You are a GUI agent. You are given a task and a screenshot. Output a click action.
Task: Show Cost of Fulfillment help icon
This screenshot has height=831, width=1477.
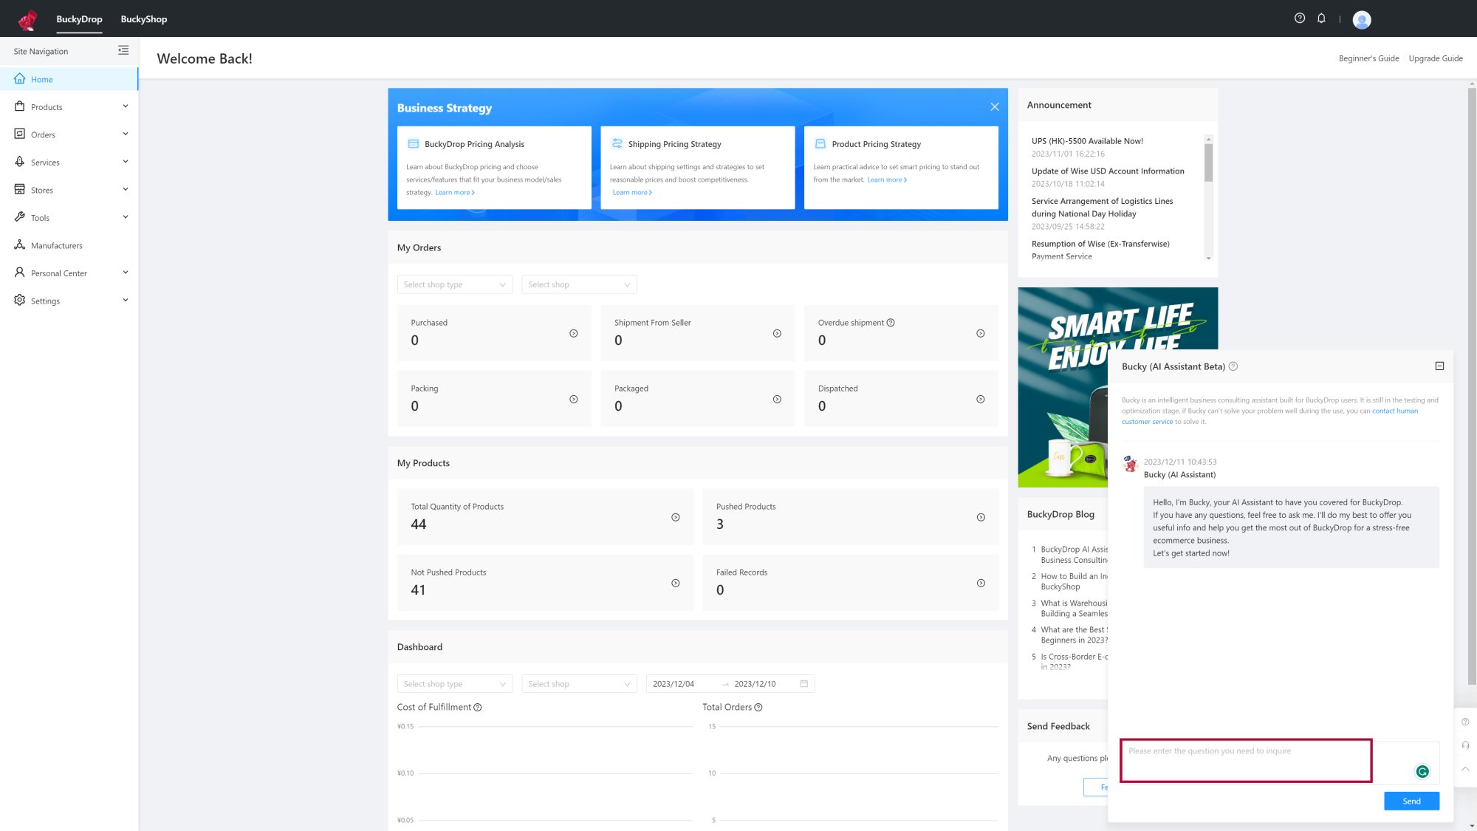(478, 708)
